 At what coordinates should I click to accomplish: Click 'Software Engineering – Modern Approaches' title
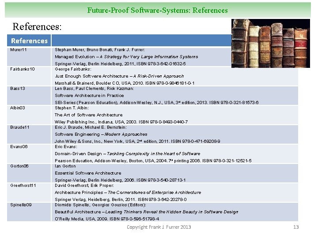click(x=101, y=134)
